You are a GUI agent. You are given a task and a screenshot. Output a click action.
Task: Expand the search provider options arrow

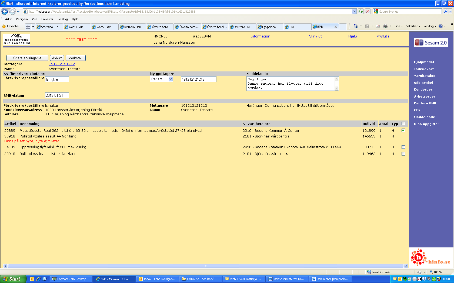click(x=451, y=11)
